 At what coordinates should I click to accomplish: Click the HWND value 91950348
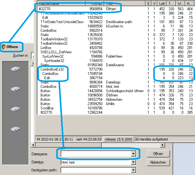[x=95, y=65]
